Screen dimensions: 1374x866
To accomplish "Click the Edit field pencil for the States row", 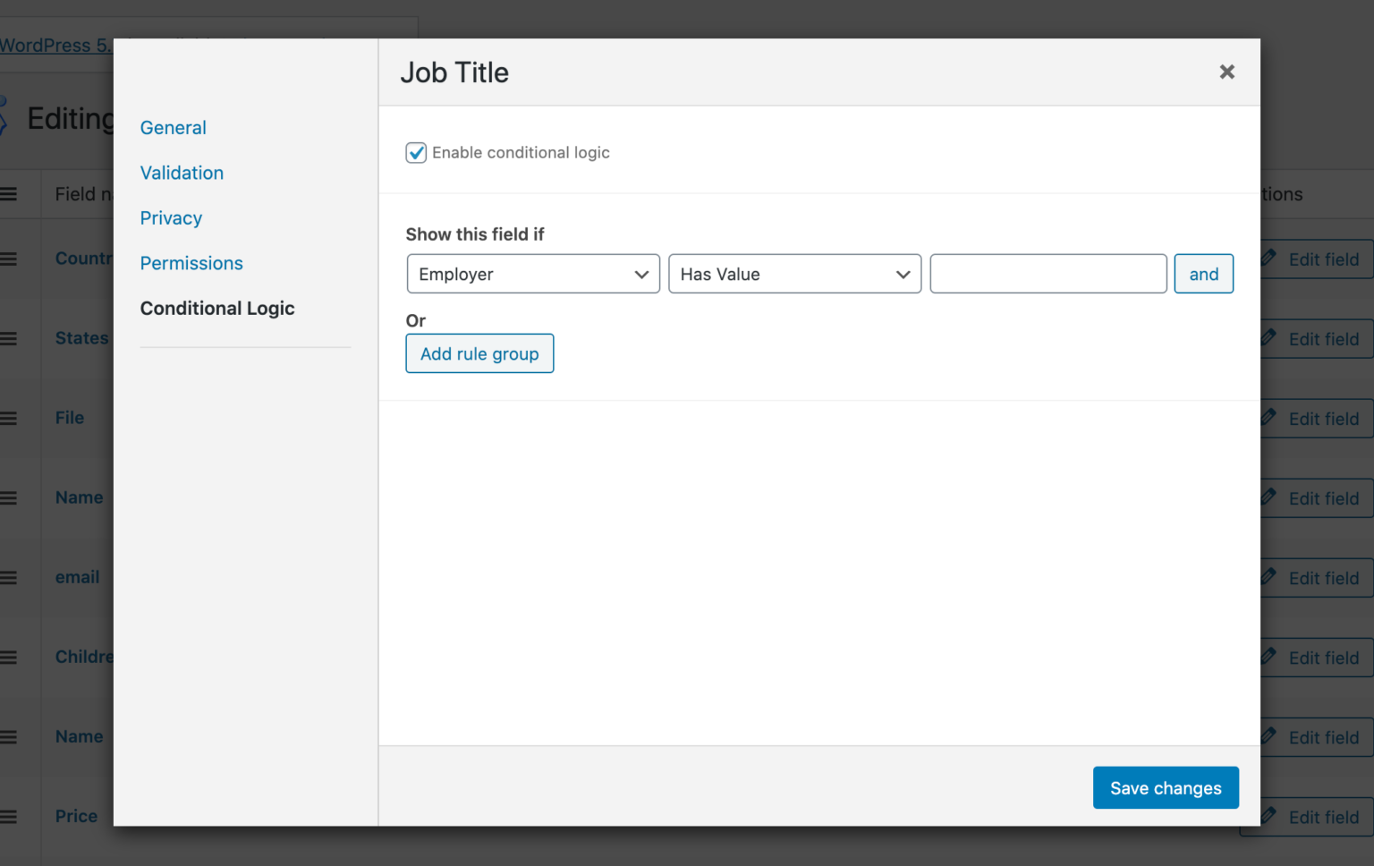I will [1268, 338].
